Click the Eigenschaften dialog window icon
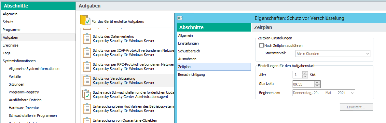The width and height of the screenshot is (386, 123). 180,18
